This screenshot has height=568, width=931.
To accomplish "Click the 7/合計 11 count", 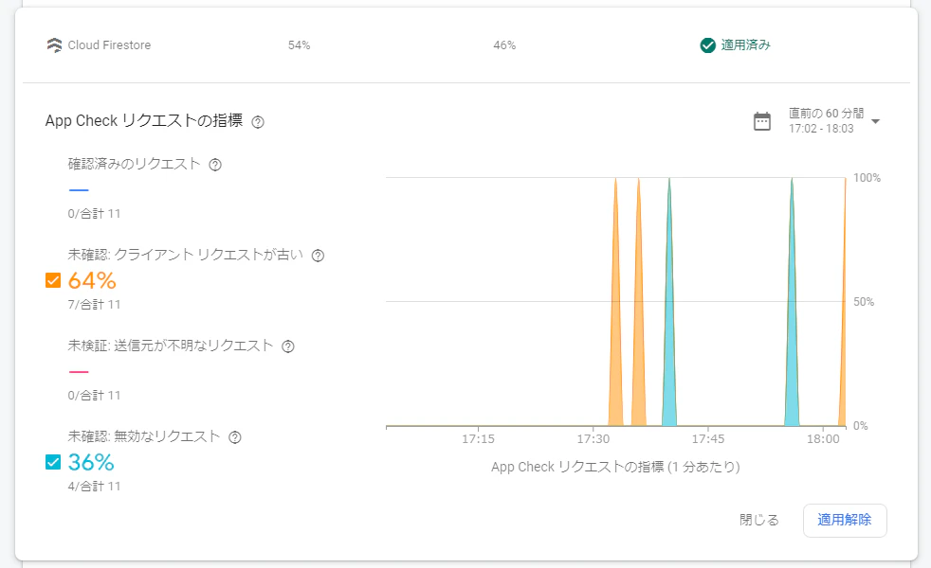I will tap(94, 305).
